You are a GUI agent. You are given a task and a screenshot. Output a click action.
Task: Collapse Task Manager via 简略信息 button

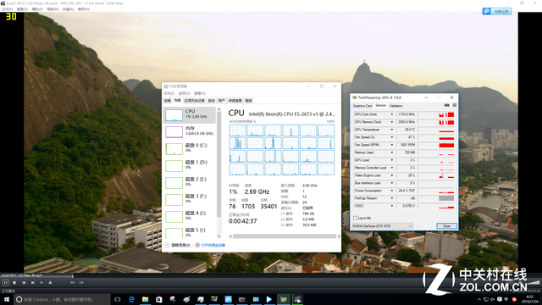(x=177, y=245)
